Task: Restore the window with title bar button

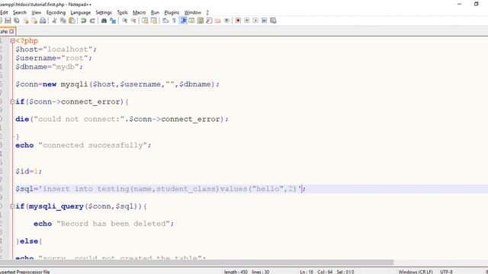Action: tap(476, 4)
